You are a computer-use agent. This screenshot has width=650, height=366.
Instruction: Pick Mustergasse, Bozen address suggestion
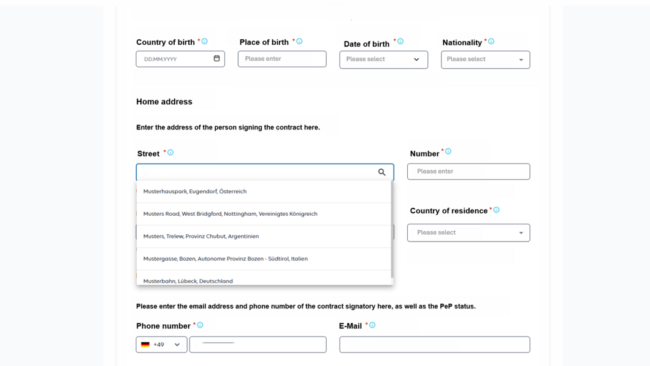(225, 259)
